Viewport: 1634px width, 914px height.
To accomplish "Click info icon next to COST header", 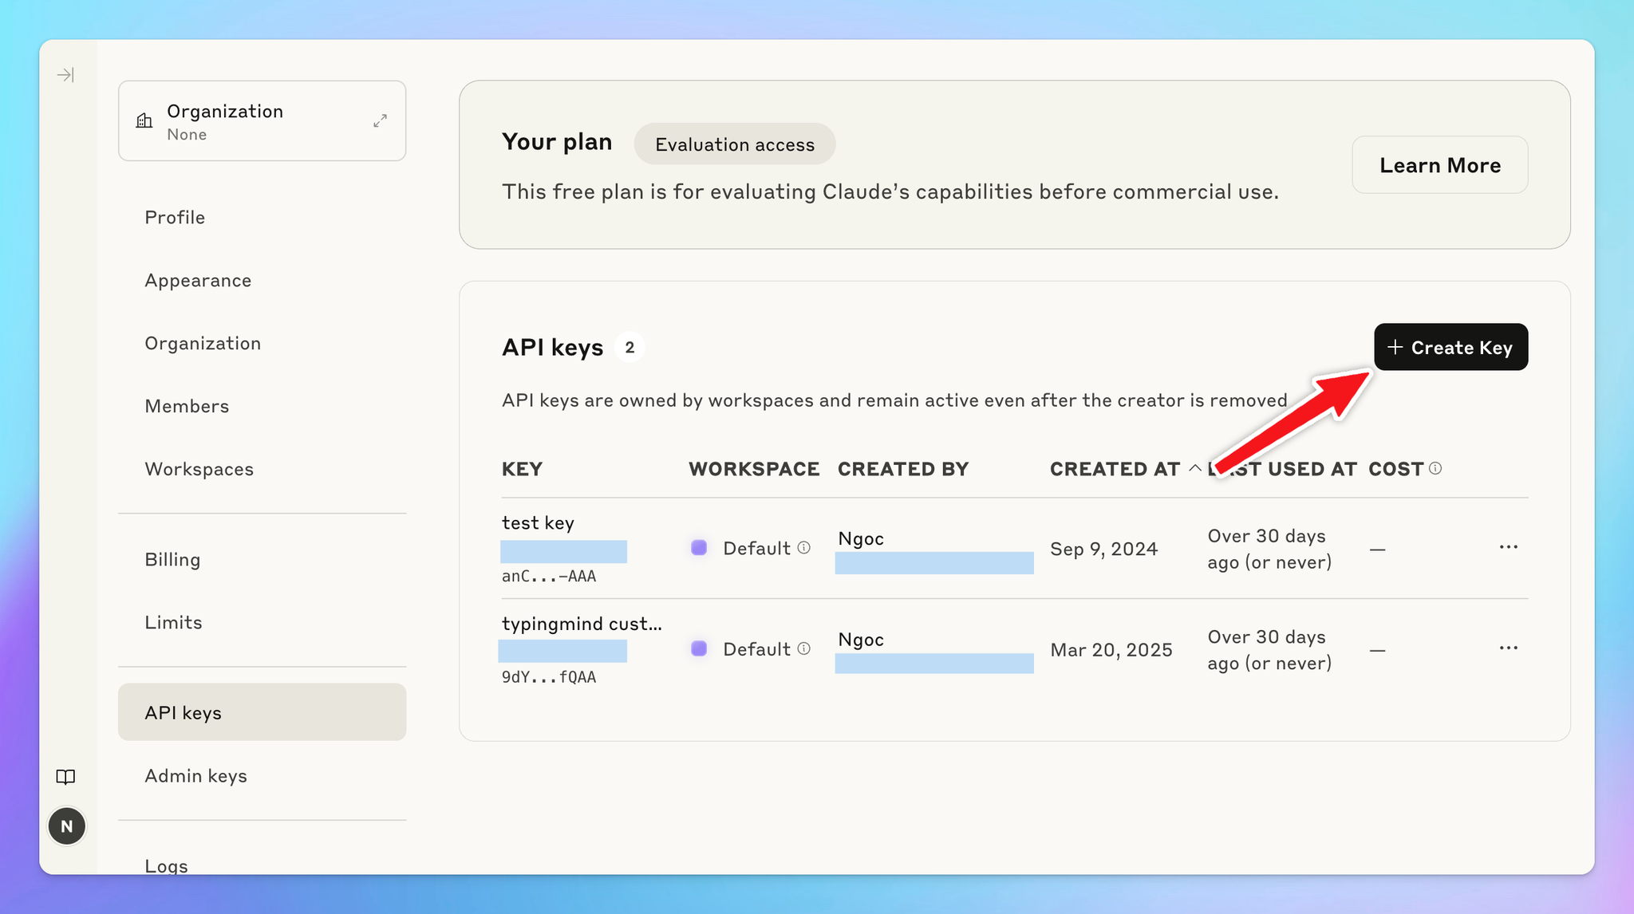I will point(1435,468).
